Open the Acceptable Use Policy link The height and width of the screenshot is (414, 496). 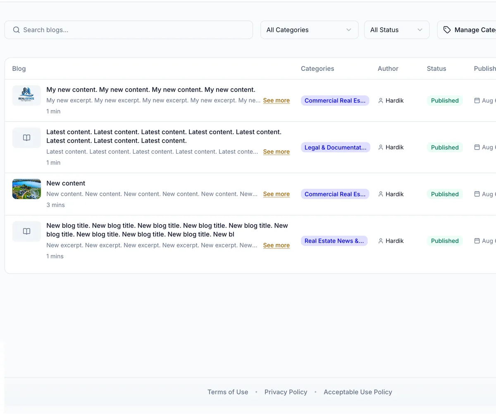[x=358, y=392]
